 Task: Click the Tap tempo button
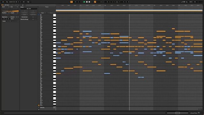tap(7, 2)
